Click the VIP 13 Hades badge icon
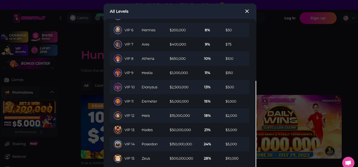 click(118, 130)
